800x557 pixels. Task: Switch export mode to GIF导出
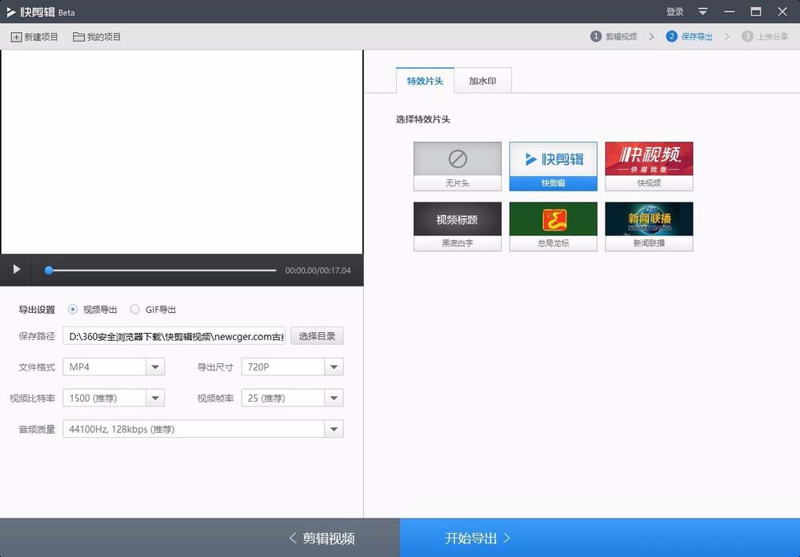click(136, 309)
